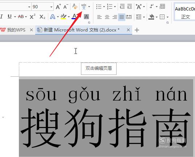
Task: Close the docx document tab
Action: pyautogui.click(x=128, y=30)
